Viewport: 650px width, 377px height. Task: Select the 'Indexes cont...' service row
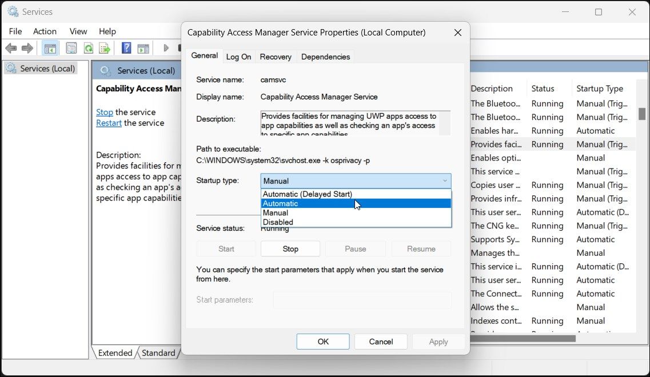[x=553, y=320]
